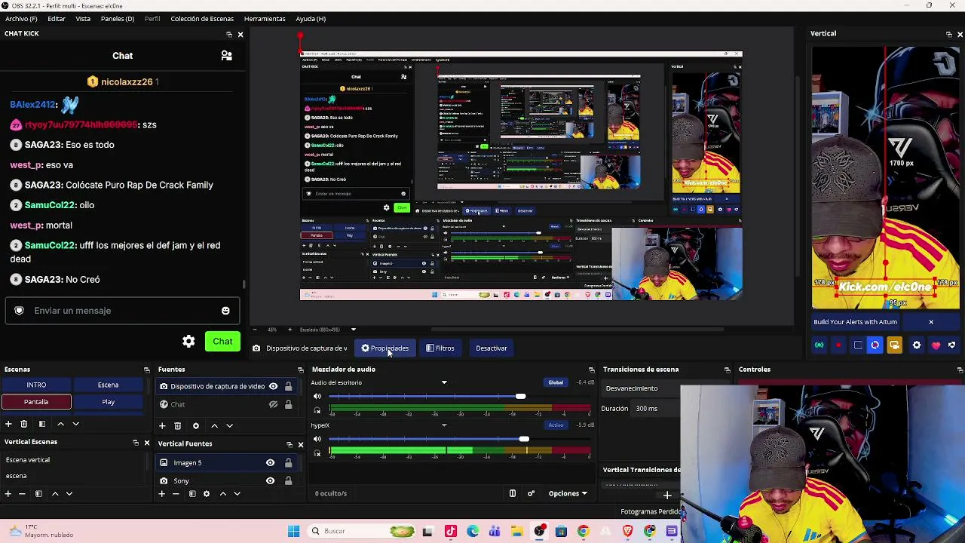
Task: Open Audio del escritorio options dropdown arrow
Action: coord(444,382)
